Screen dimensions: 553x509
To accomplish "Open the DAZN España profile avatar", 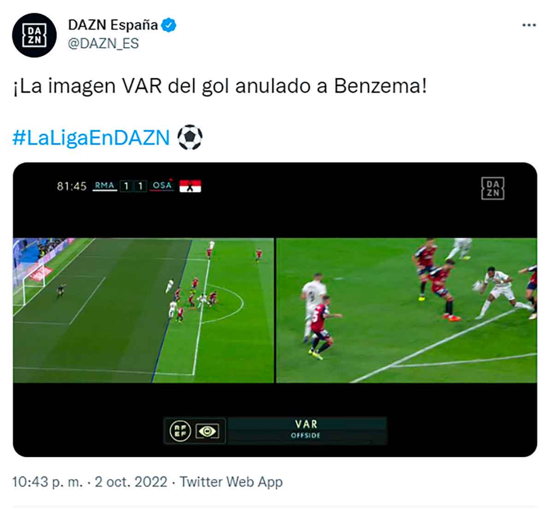I will click(34, 35).
